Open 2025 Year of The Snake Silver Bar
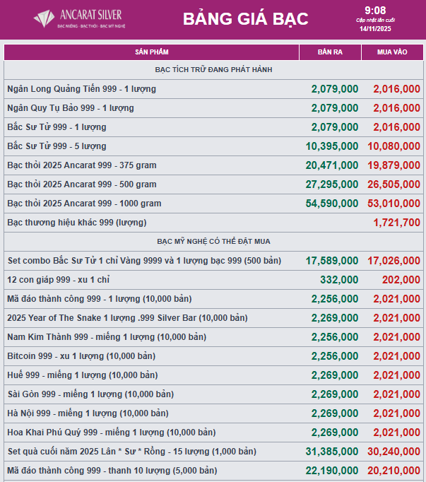The image size is (426, 482). click(127, 317)
